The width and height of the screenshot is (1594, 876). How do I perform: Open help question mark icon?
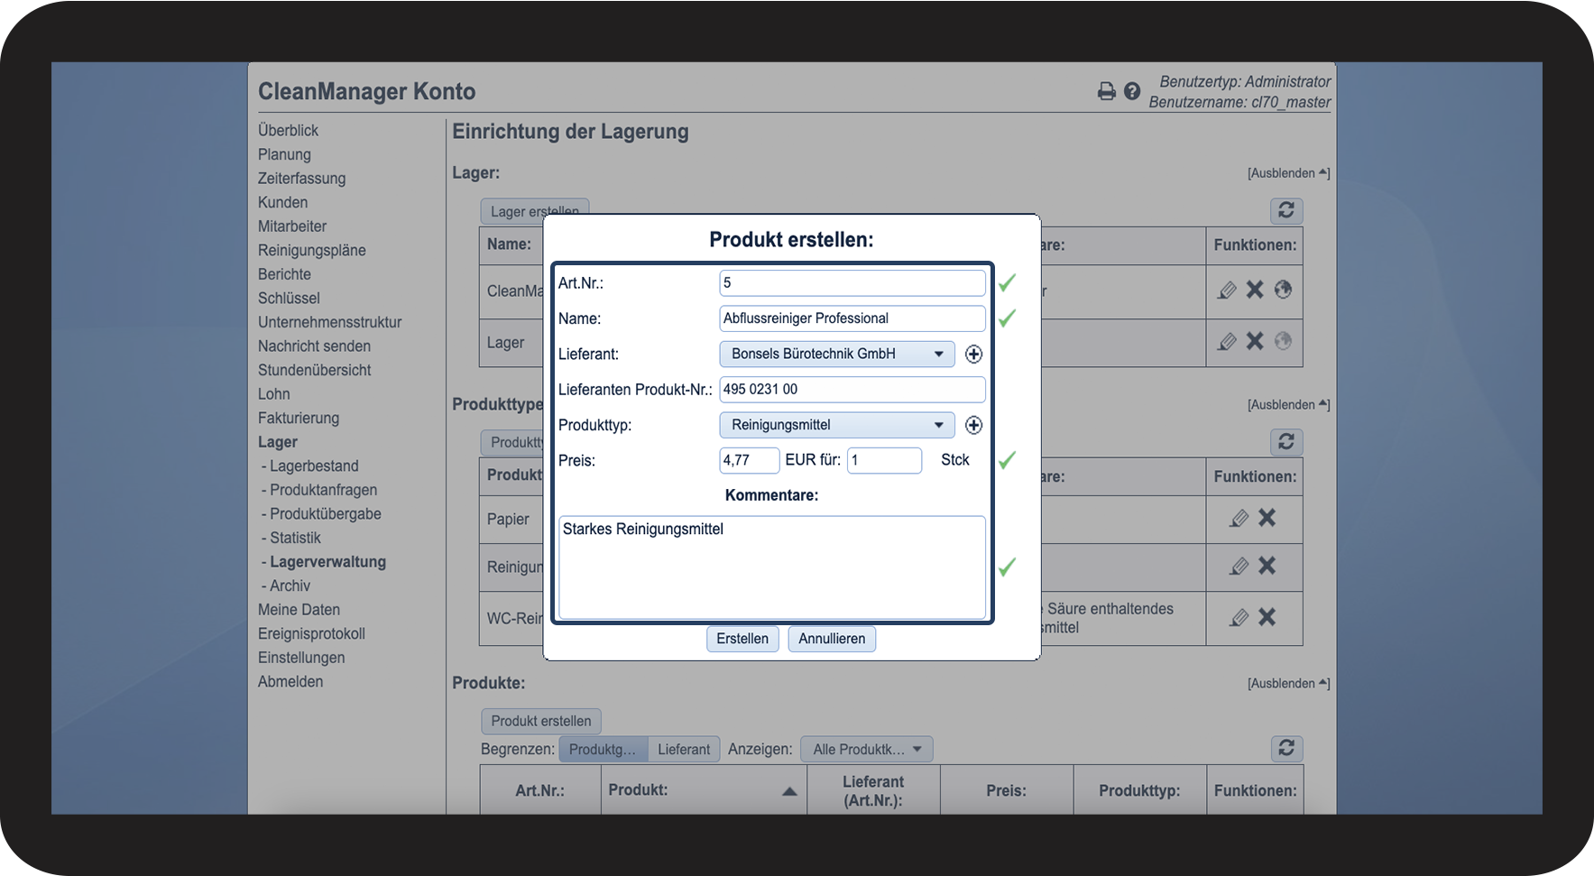(1132, 91)
